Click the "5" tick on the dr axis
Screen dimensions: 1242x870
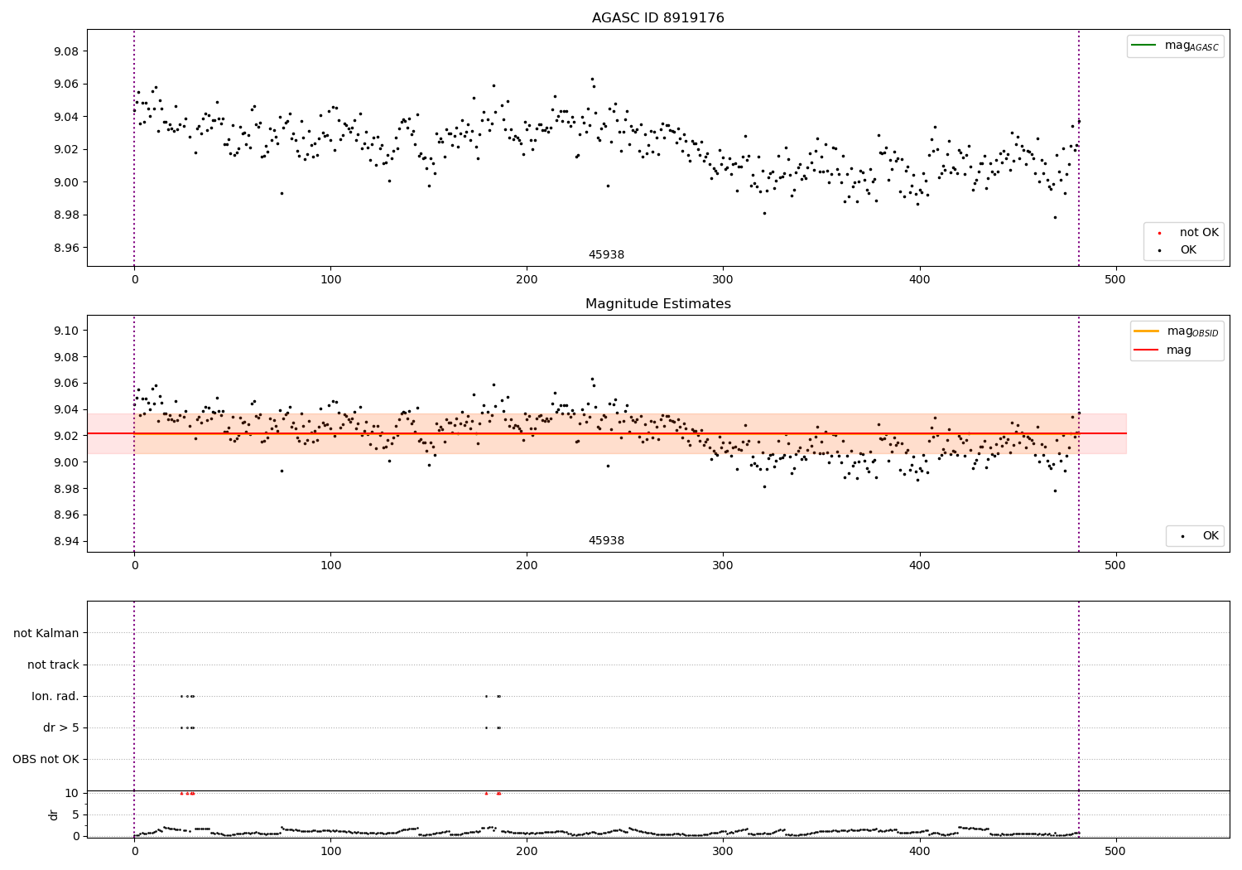(x=75, y=814)
